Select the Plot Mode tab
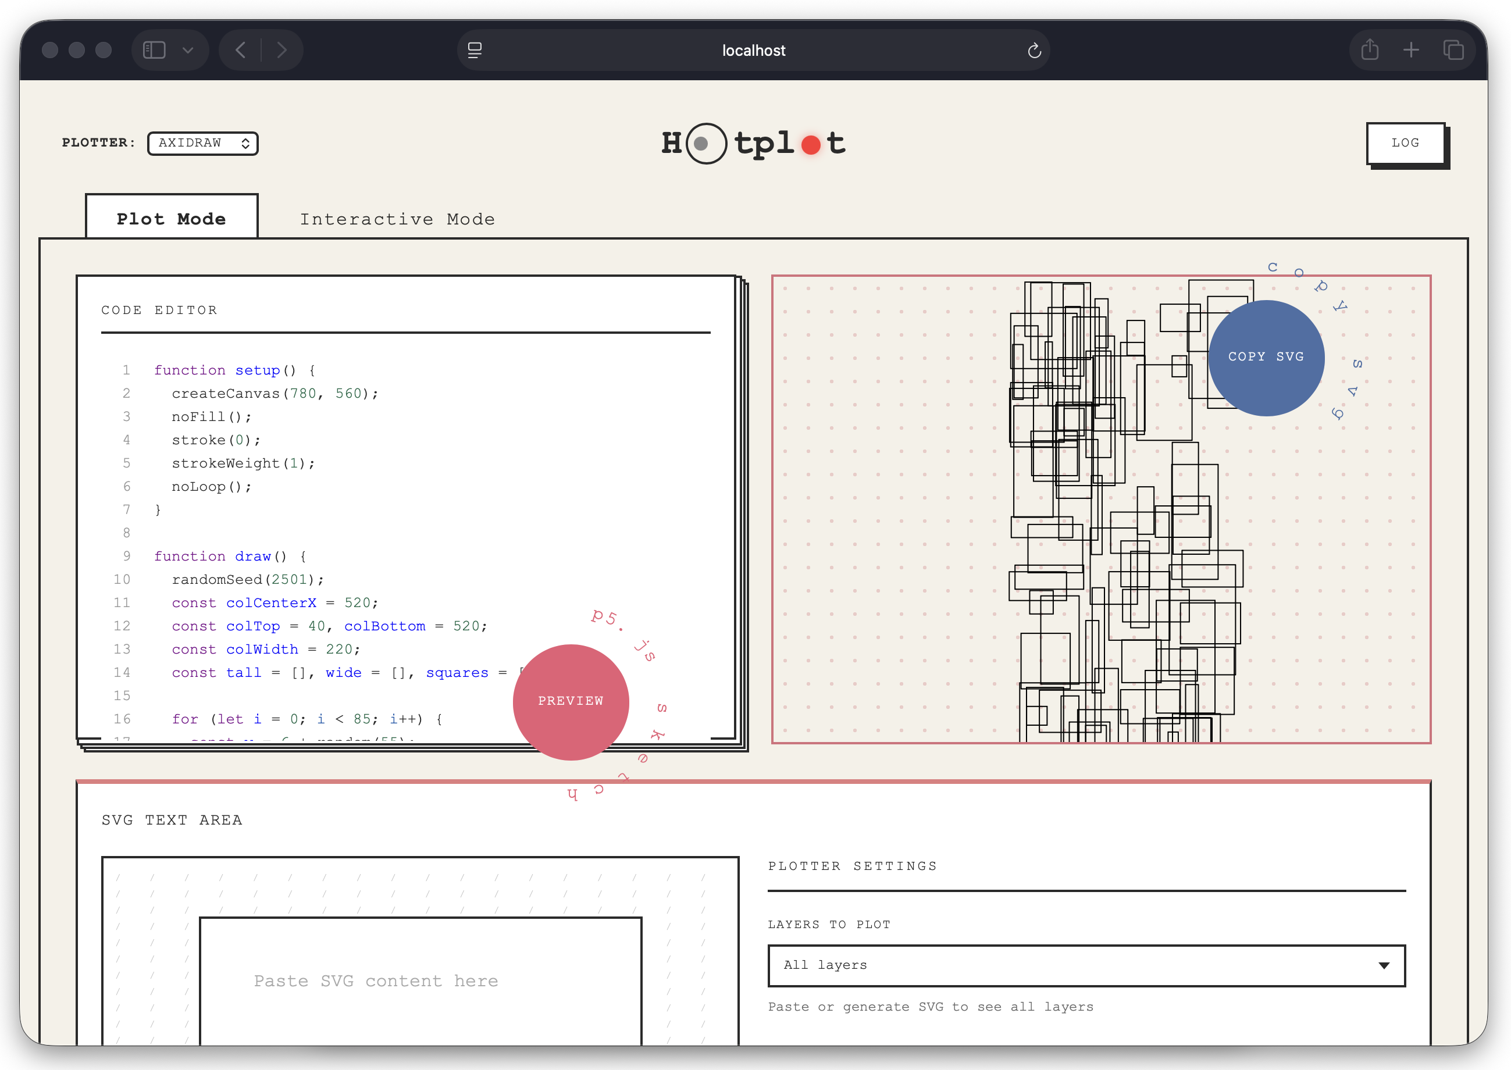 [172, 219]
